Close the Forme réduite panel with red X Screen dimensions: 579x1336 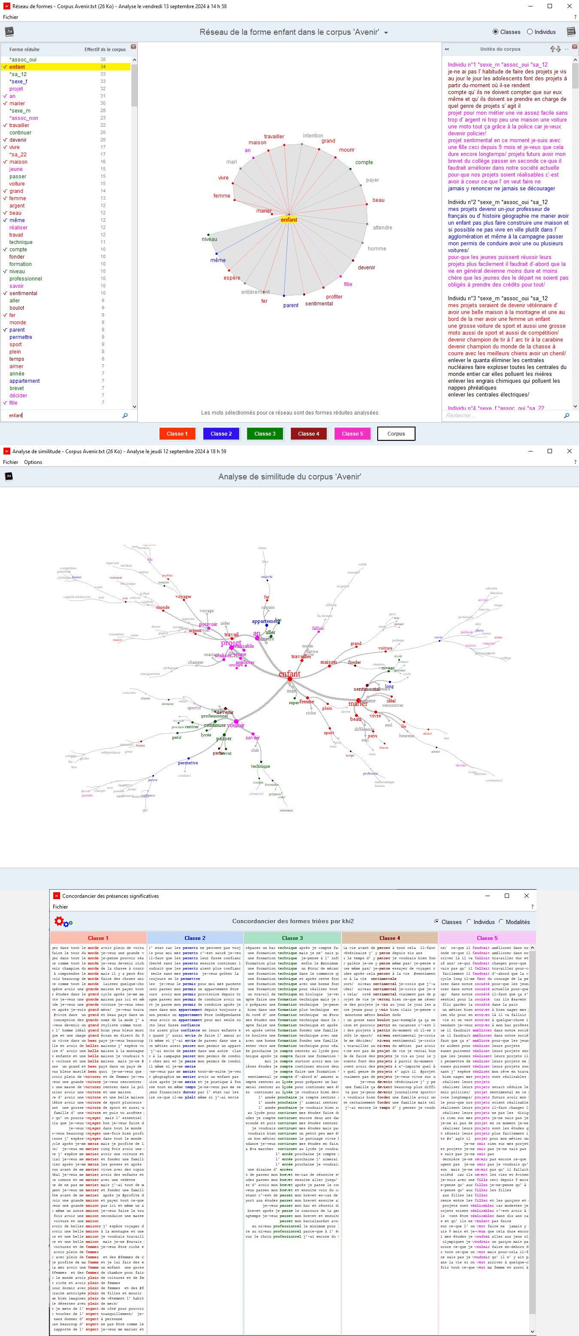pyautogui.click(x=133, y=47)
